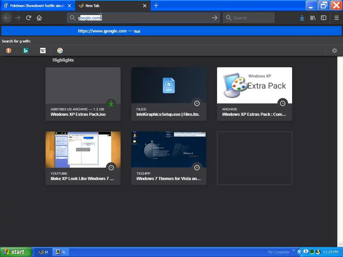Click the magnifier icon in the address bar
The image size is (343, 257).
(72, 18)
